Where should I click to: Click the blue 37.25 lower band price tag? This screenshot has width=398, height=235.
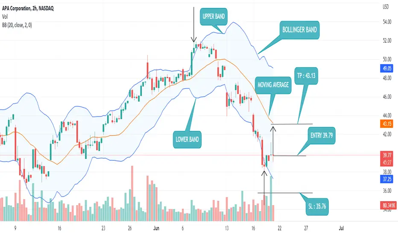387,179
